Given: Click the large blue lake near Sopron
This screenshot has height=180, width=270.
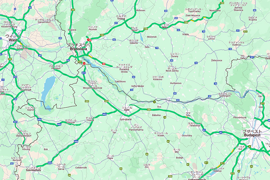Looking at the screenshot, I should pos(48,89).
